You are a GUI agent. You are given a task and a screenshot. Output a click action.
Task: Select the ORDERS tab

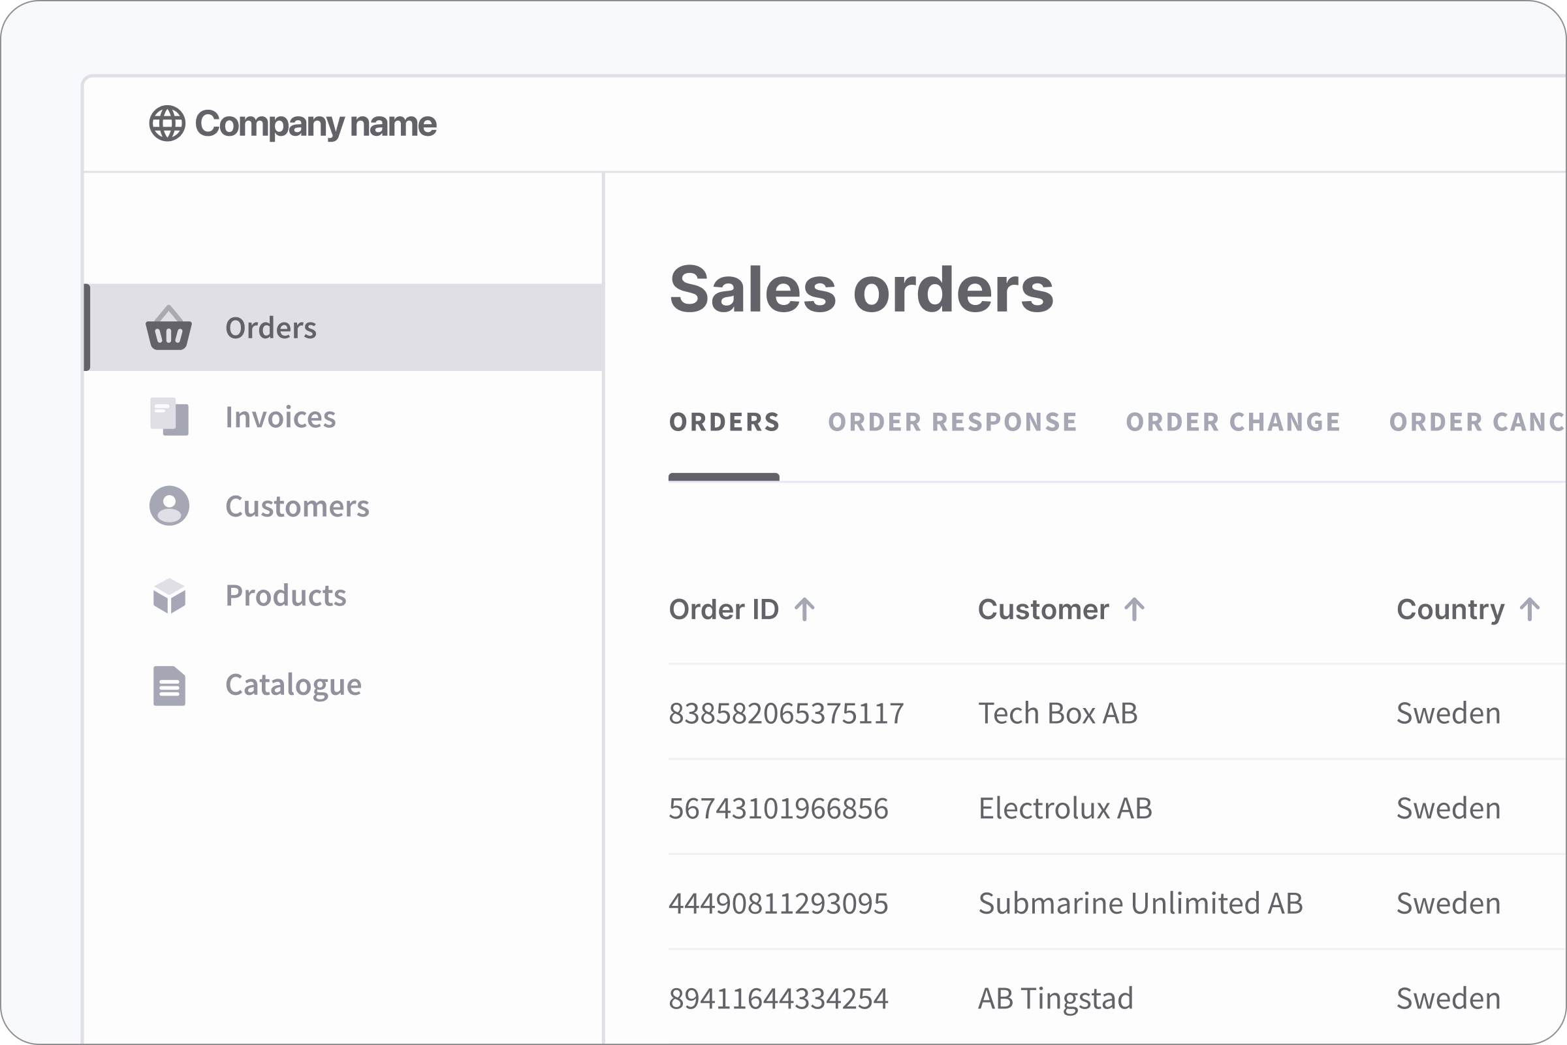724,421
